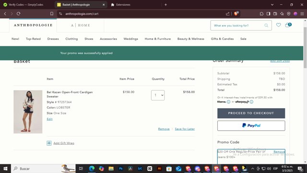Open the Gifts & Candles menu
Viewport: 307px width, 173px height.
pos(222,39)
